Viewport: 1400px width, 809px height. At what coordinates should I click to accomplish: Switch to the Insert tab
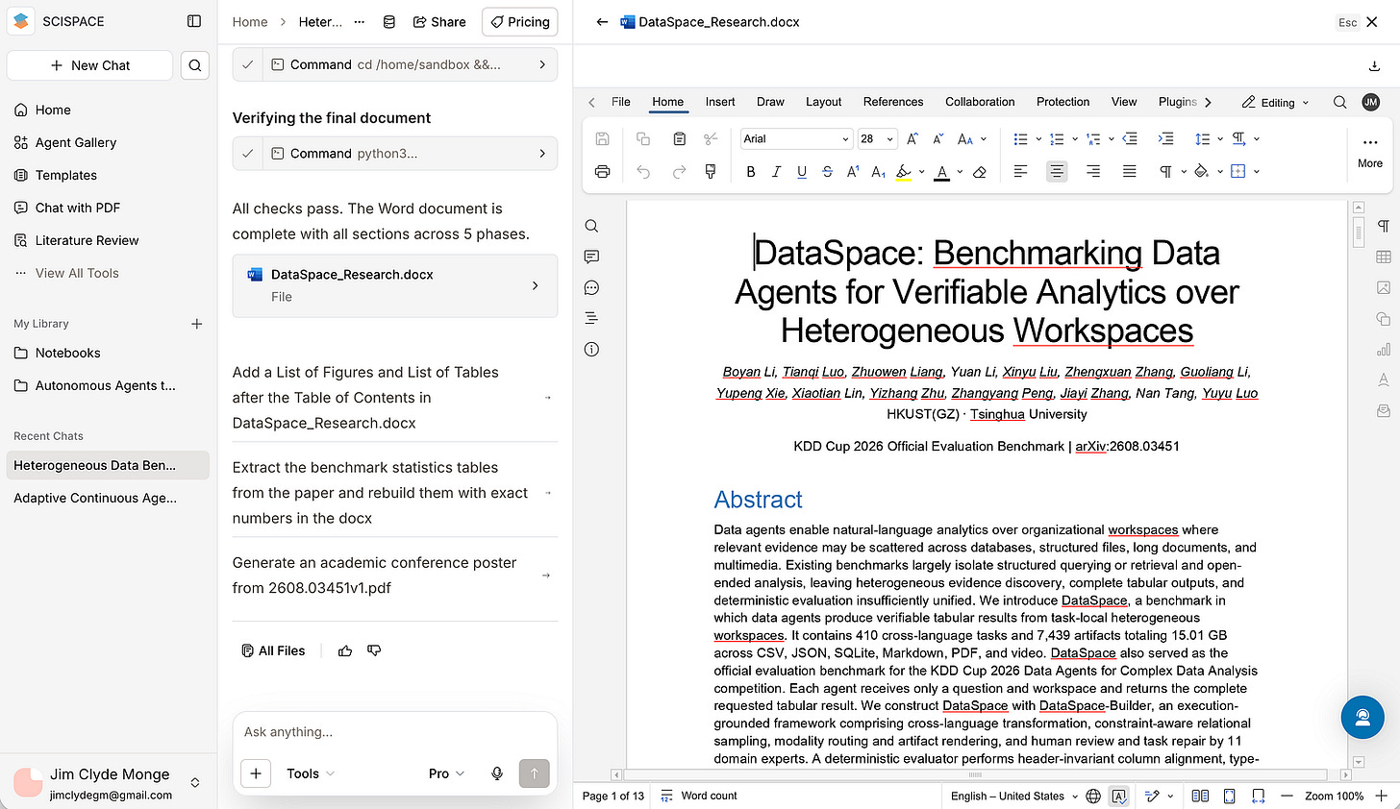coord(720,102)
